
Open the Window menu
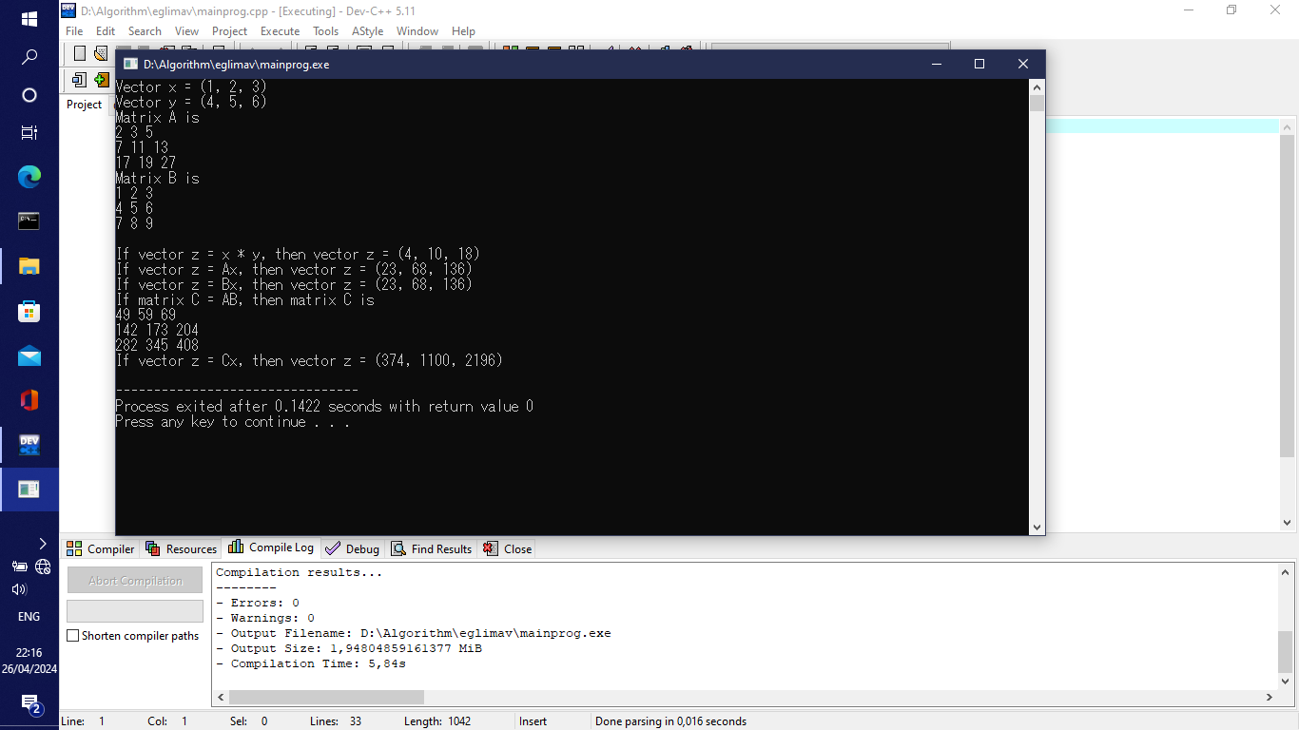coord(417,31)
